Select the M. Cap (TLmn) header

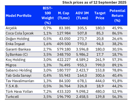[x=64, y=16]
